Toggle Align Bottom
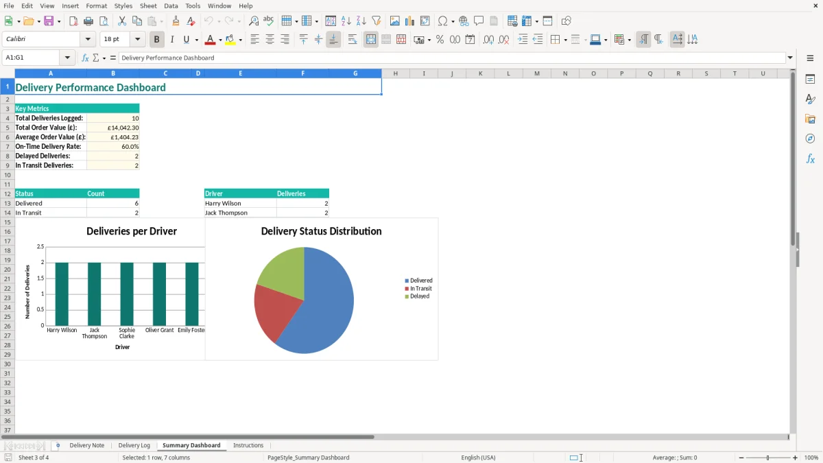 point(333,40)
